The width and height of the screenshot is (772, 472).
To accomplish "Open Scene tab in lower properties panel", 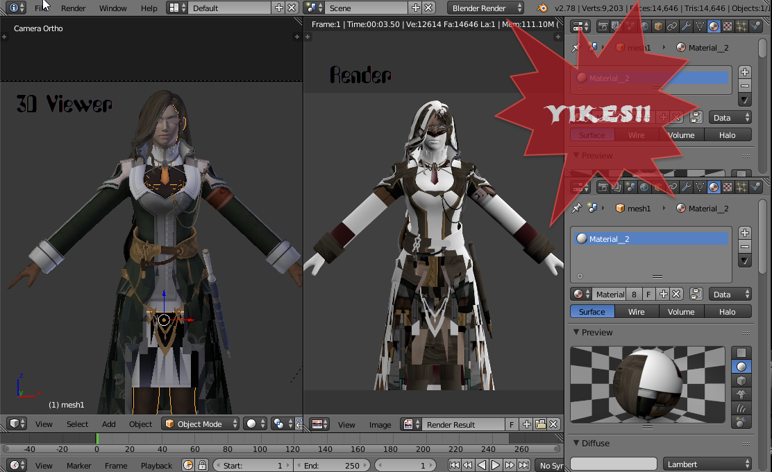I will pyautogui.click(x=630, y=187).
